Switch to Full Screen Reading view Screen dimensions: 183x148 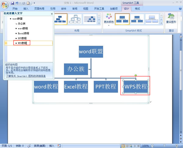127,146
